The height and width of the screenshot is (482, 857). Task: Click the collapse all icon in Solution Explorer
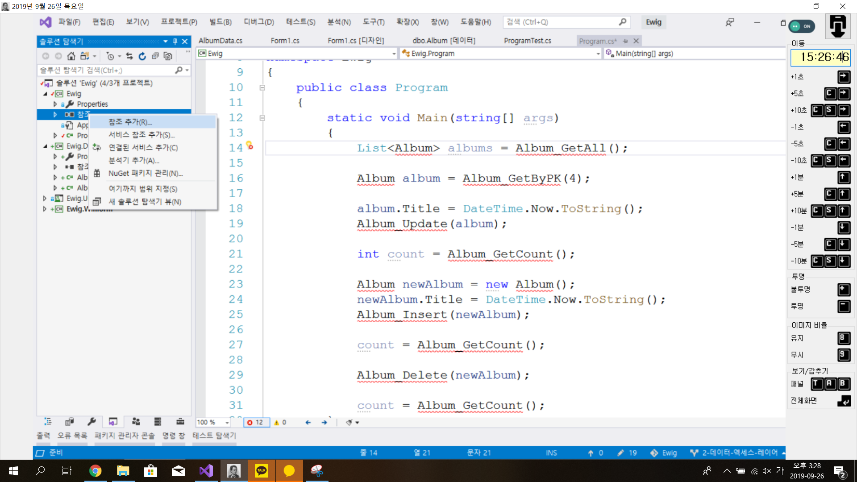pos(155,56)
